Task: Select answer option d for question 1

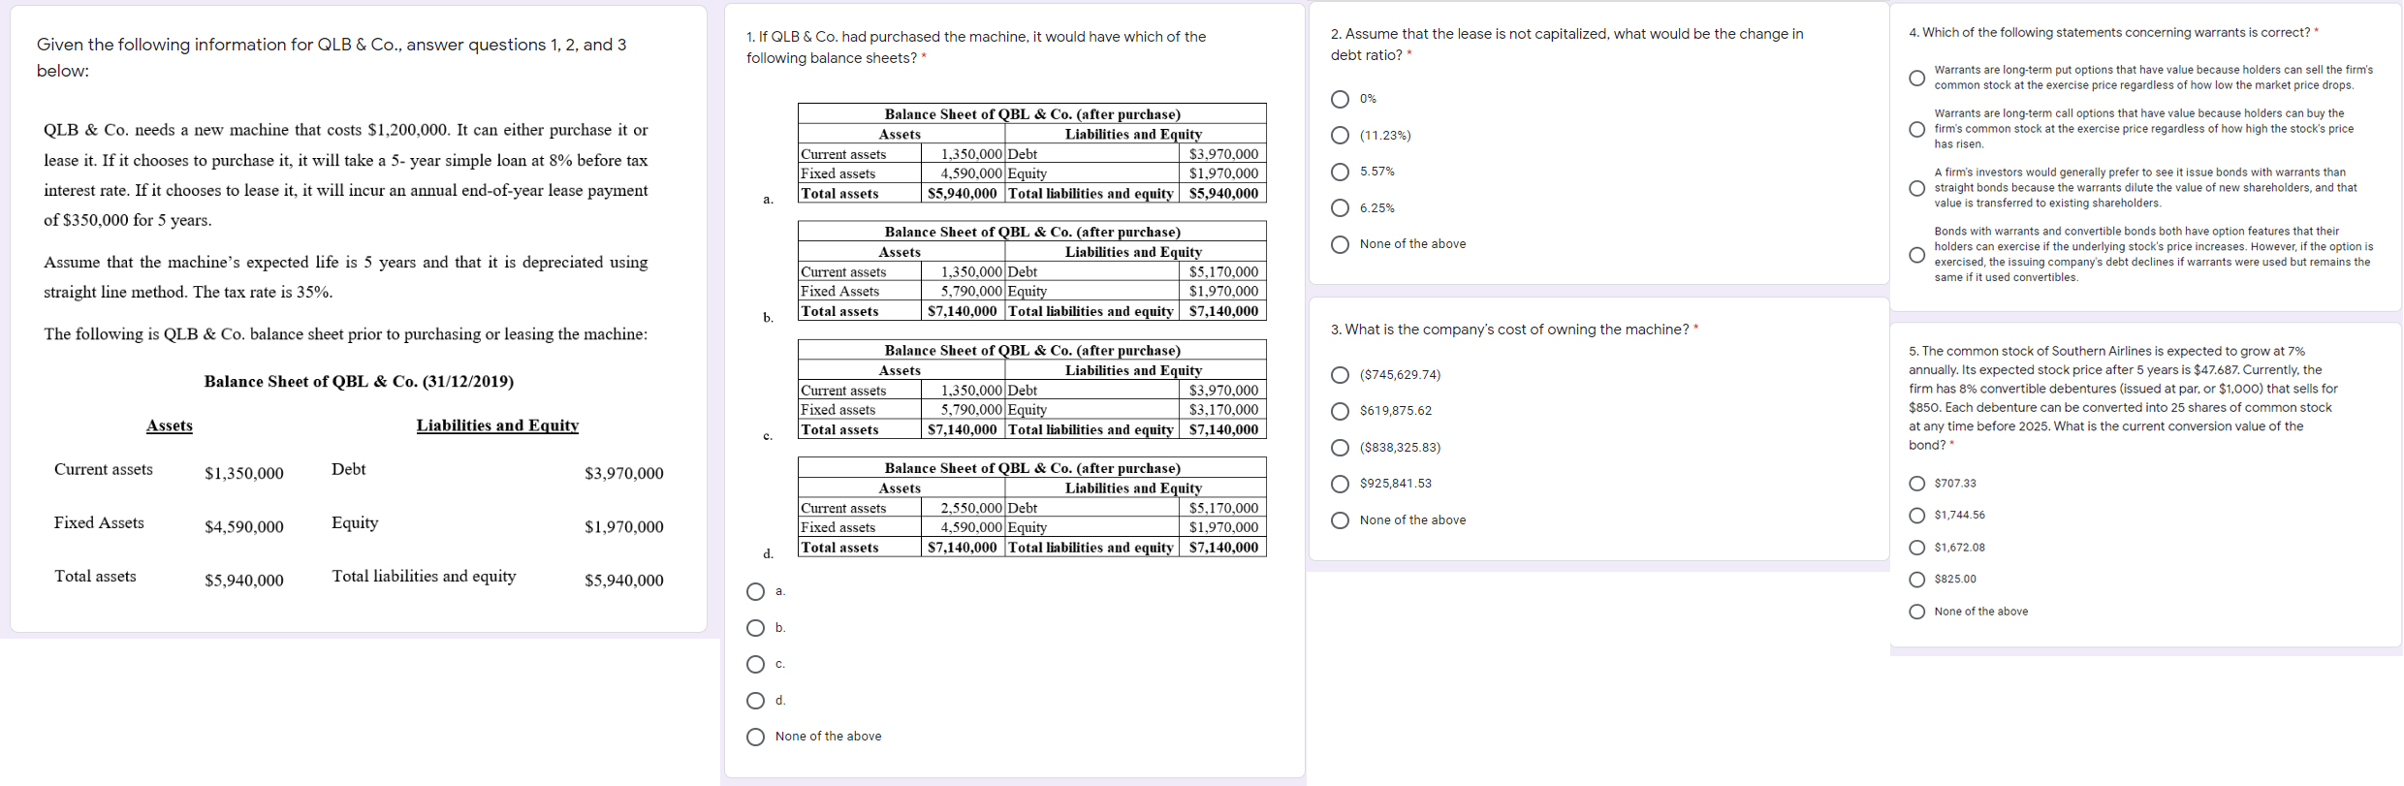Action: click(756, 700)
